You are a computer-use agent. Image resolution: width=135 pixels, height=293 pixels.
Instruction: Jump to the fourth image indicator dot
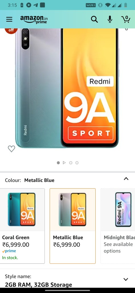(x=77, y=163)
